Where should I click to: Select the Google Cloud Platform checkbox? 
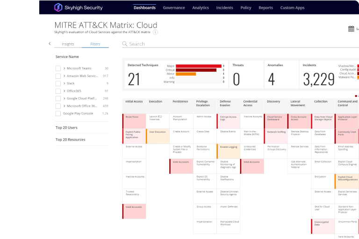(x=58, y=98)
